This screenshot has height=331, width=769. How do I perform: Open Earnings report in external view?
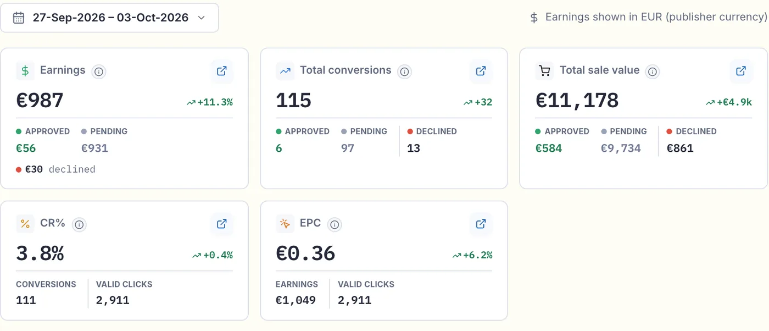pyautogui.click(x=222, y=71)
